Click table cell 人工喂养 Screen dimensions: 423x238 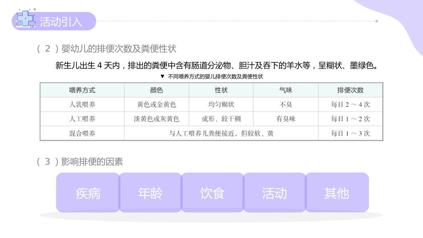pyautogui.click(x=82, y=119)
